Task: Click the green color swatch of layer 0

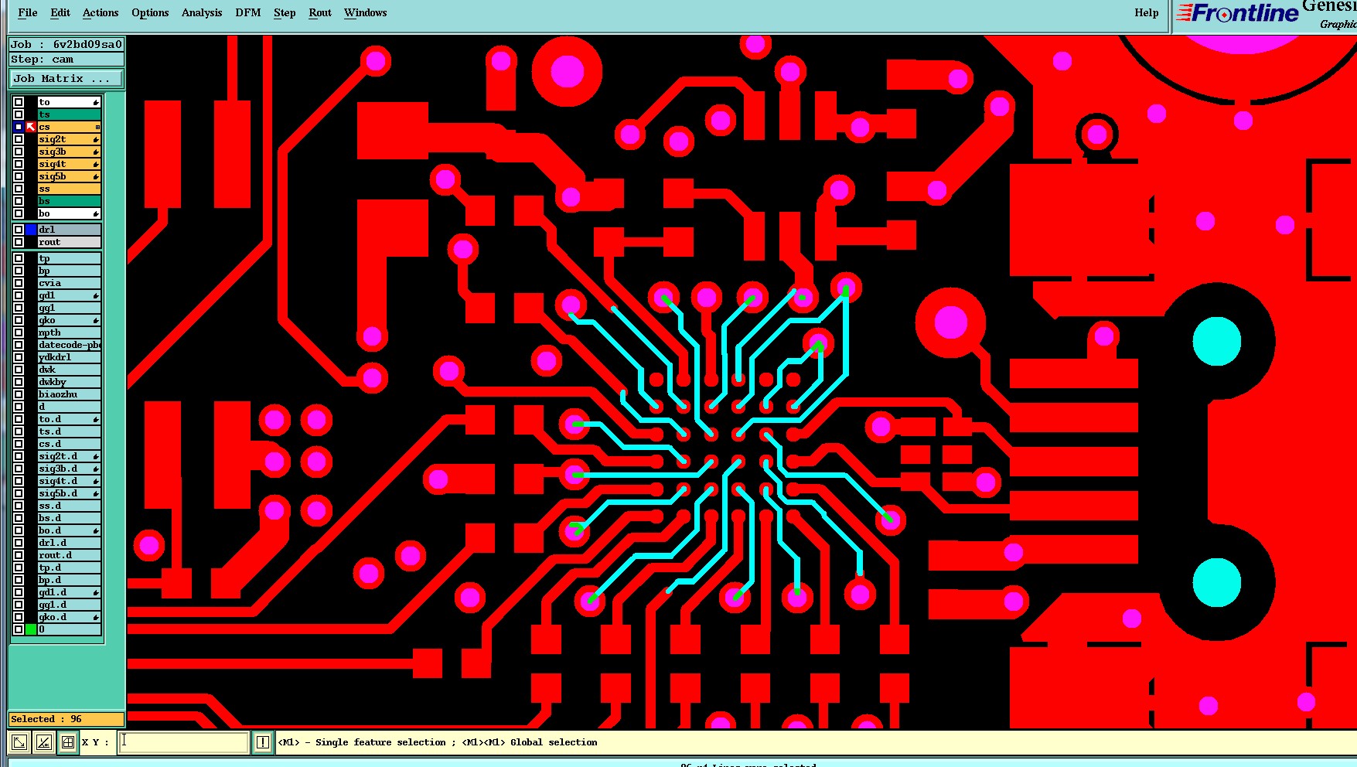Action: pos(31,629)
